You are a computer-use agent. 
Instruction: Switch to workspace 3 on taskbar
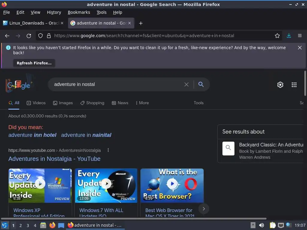coord(28,226)
